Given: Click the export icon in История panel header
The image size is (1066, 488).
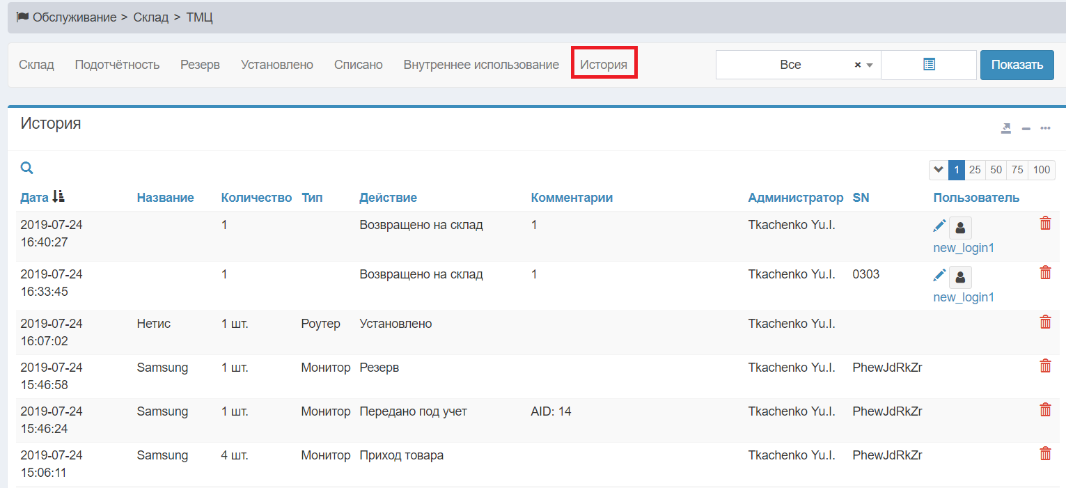Looking at the screenshot, I should (1005, 128).
